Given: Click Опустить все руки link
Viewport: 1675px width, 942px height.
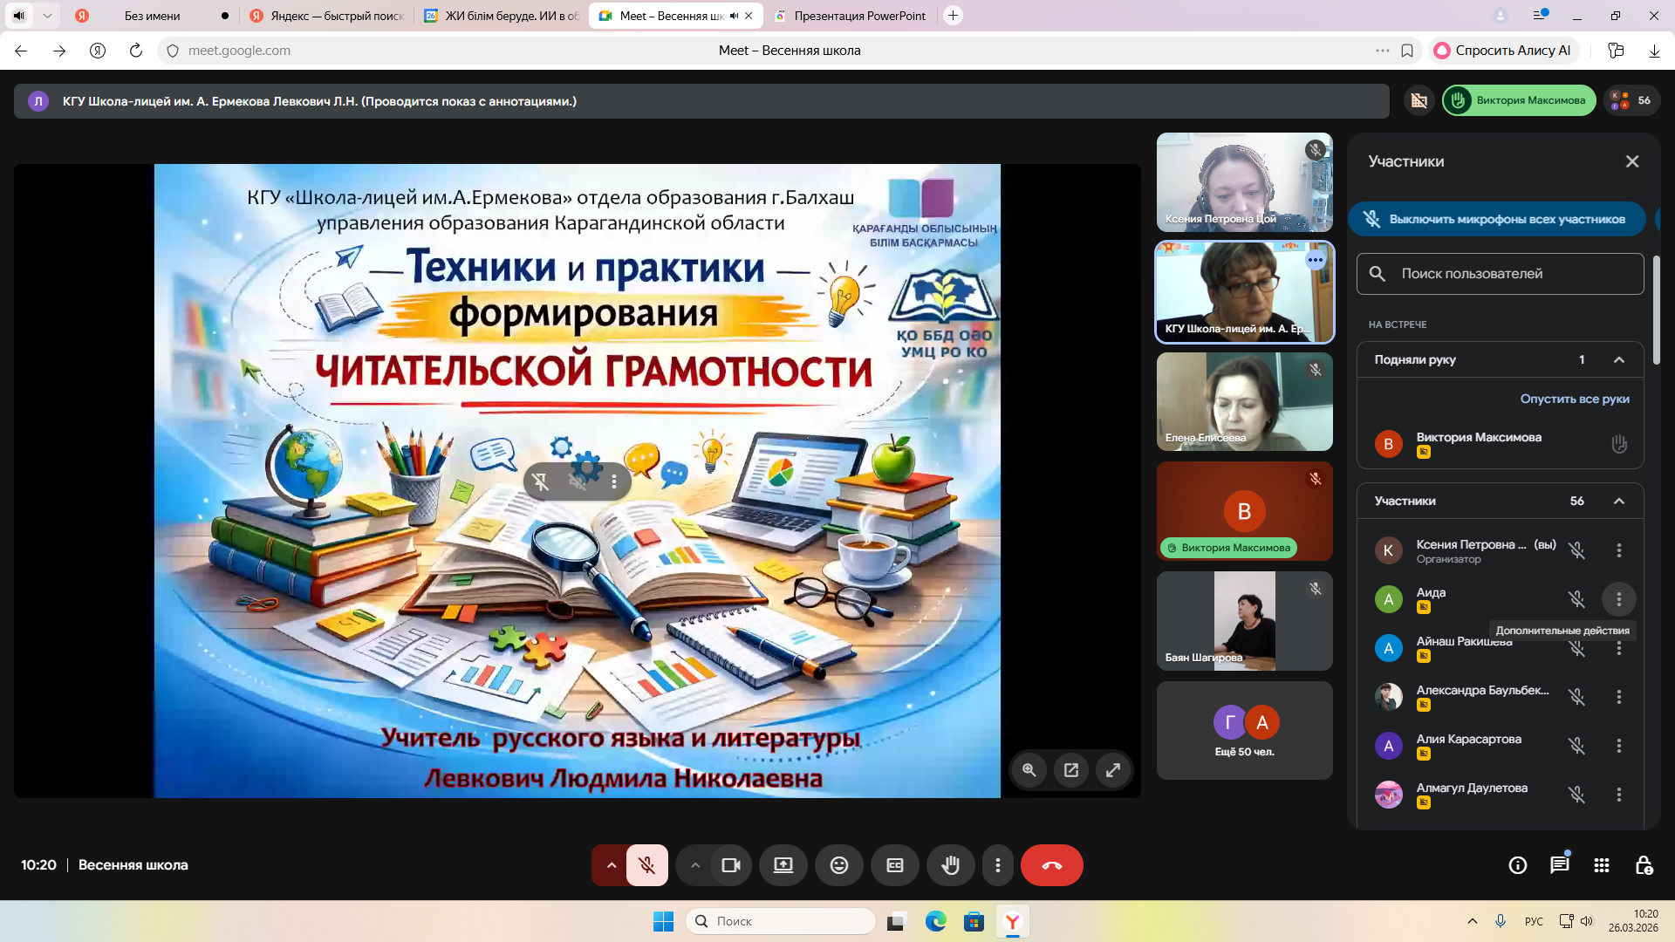Looking at the screenshot, I should (x=1574, y=399).
